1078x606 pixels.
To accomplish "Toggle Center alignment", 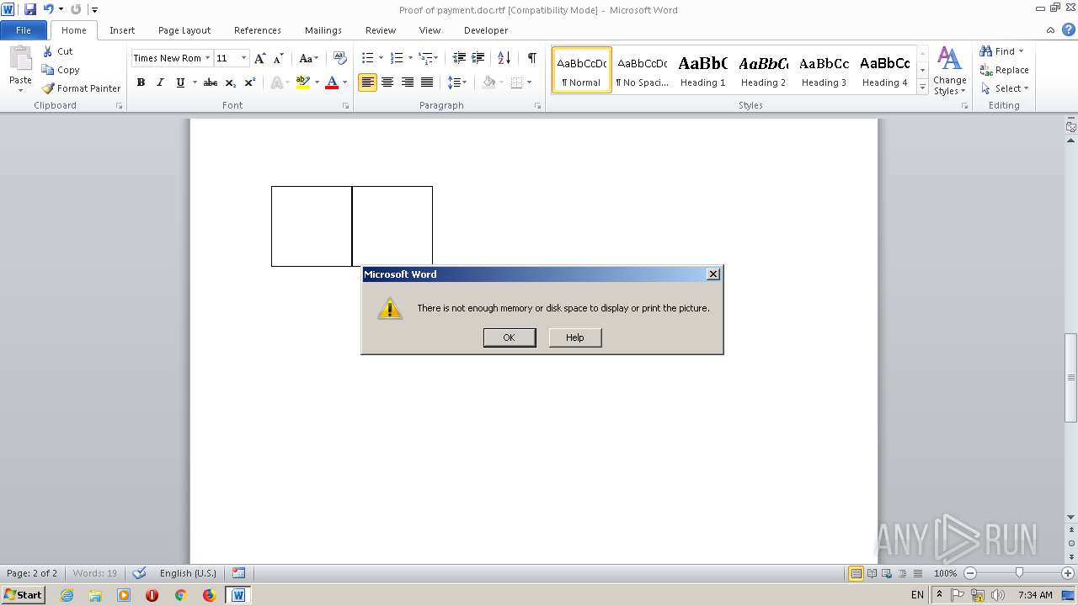I will (387, 82).
